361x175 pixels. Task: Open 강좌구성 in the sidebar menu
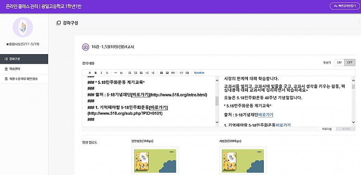click(24, 59)
